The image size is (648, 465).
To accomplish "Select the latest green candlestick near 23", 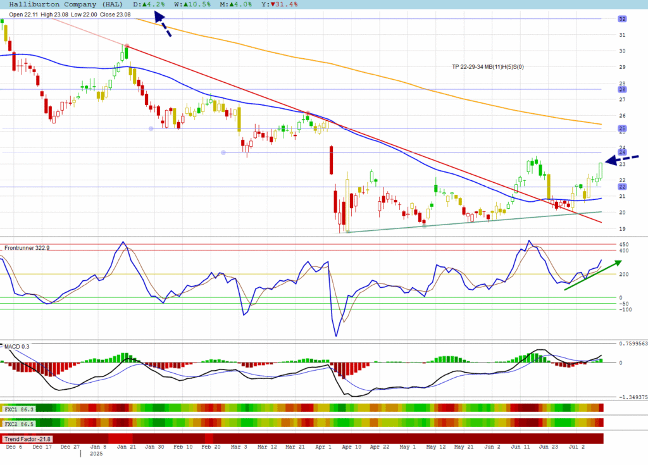I will [601, 170].
